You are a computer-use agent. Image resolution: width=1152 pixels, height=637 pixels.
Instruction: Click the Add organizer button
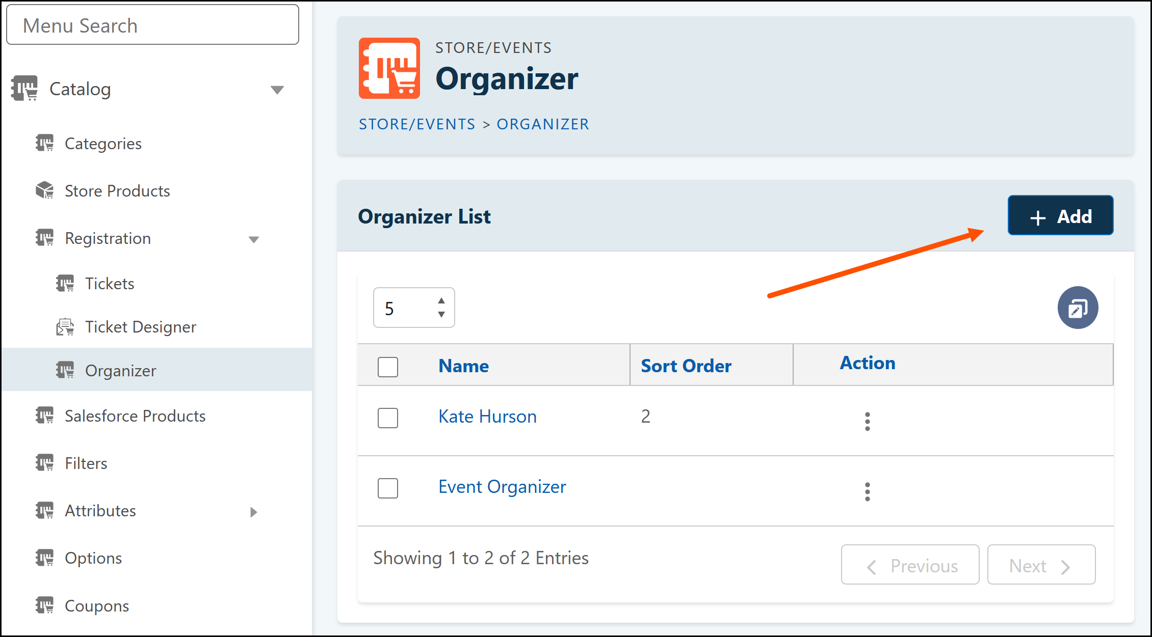(1060, 215)
